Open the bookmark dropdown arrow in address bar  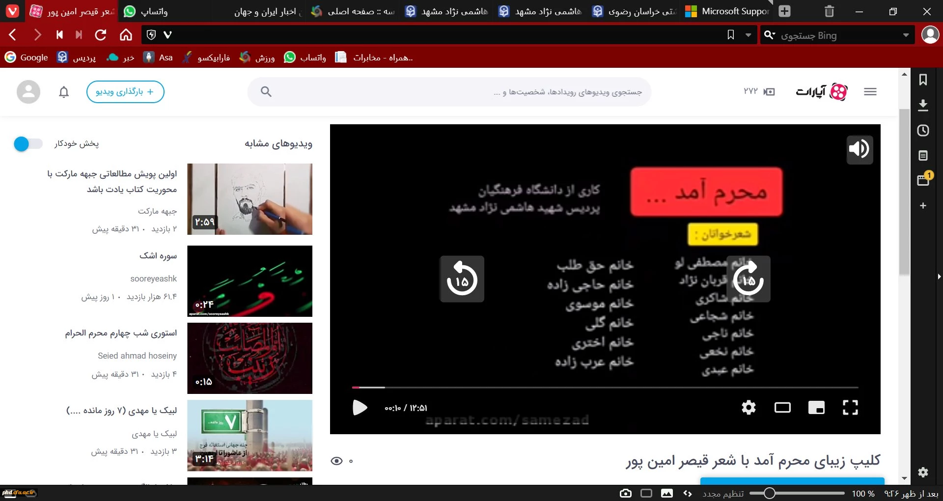748,35
